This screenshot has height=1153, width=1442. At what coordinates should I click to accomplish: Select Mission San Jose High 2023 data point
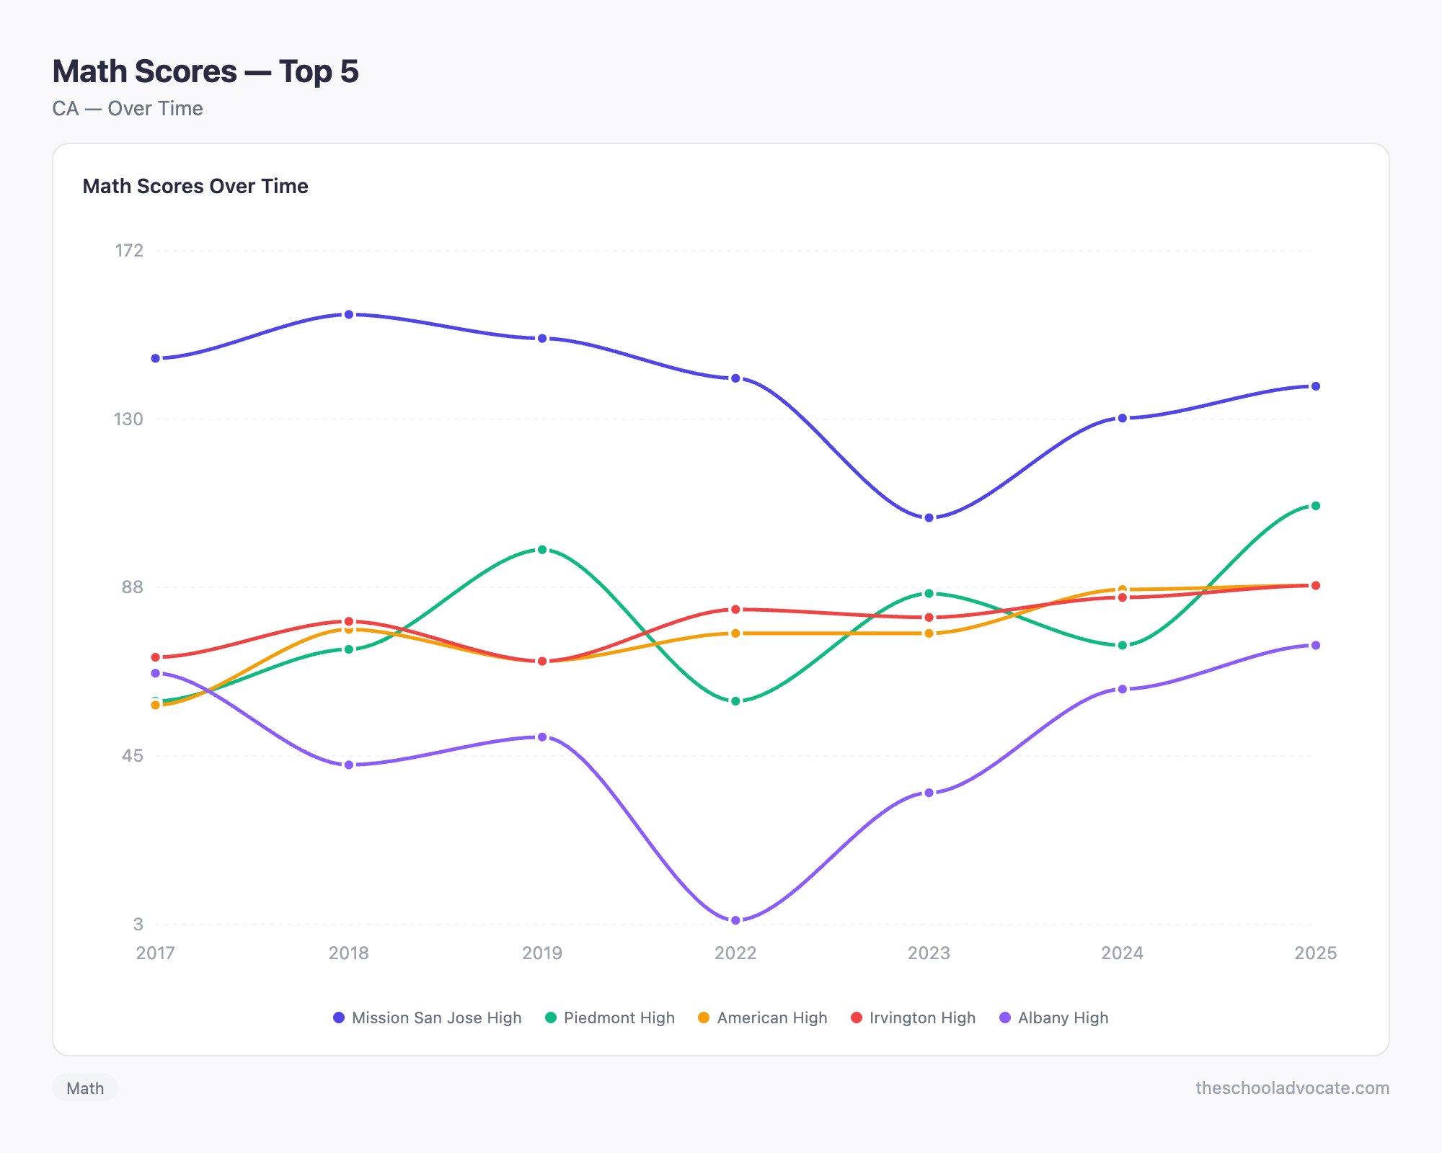(x=929, y=518)
